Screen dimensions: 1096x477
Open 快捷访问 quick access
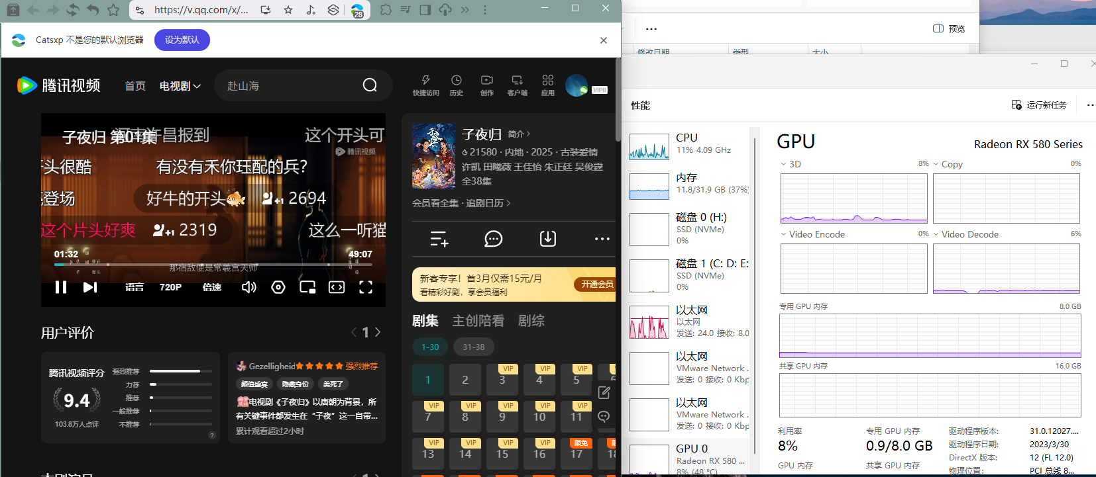coord(425,85)
